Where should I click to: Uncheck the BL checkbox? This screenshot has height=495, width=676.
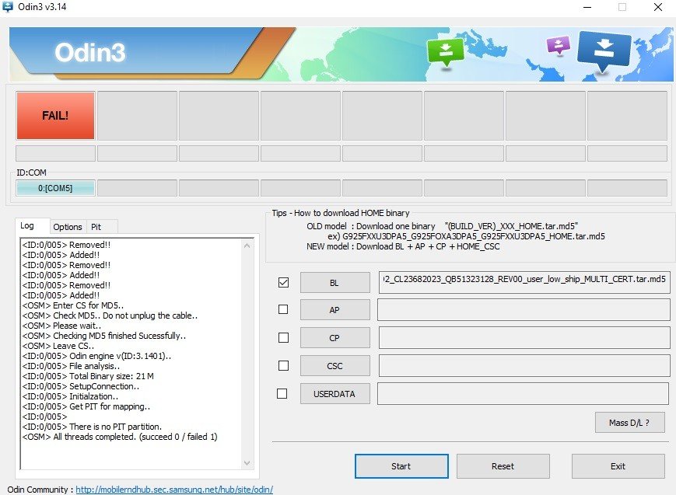coord(283,282)
